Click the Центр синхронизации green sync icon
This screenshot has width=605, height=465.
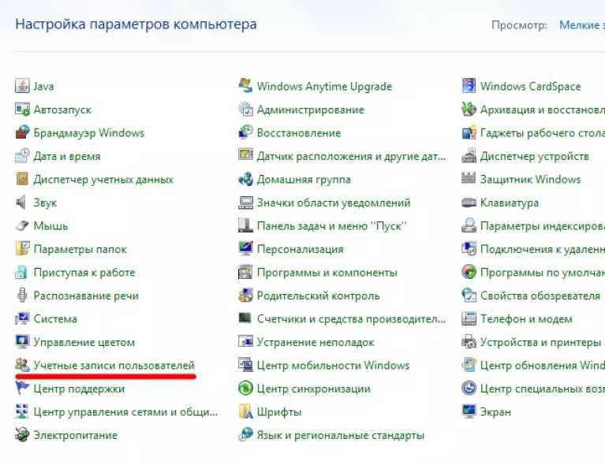pyautogui.click(x=245, y=388)
